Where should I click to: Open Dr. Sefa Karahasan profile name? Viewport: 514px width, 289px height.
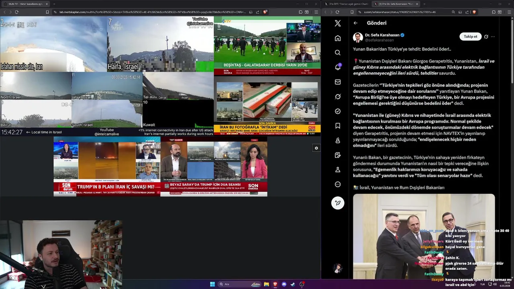tap(382, 35)
